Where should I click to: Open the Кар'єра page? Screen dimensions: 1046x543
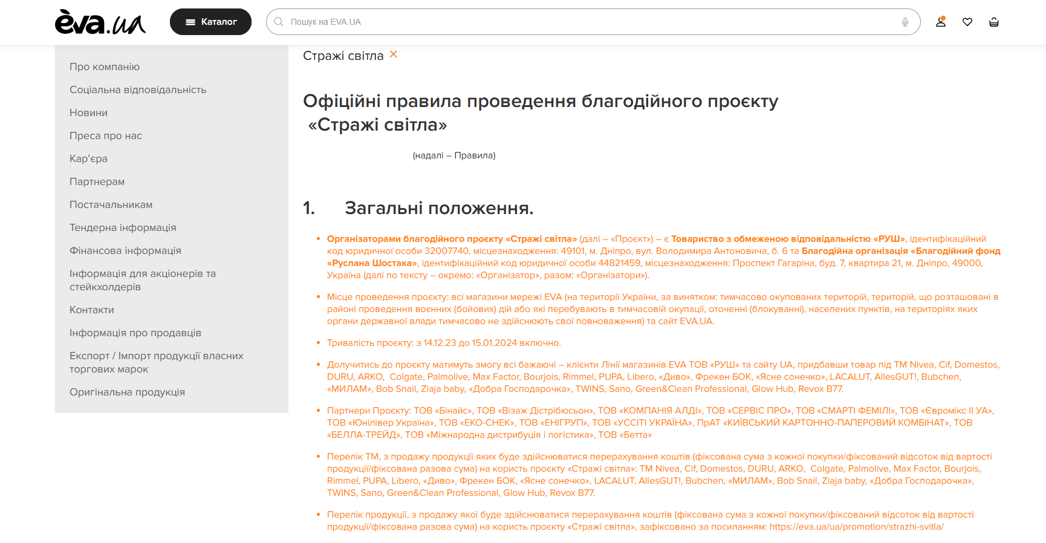(x=88, y=158)
